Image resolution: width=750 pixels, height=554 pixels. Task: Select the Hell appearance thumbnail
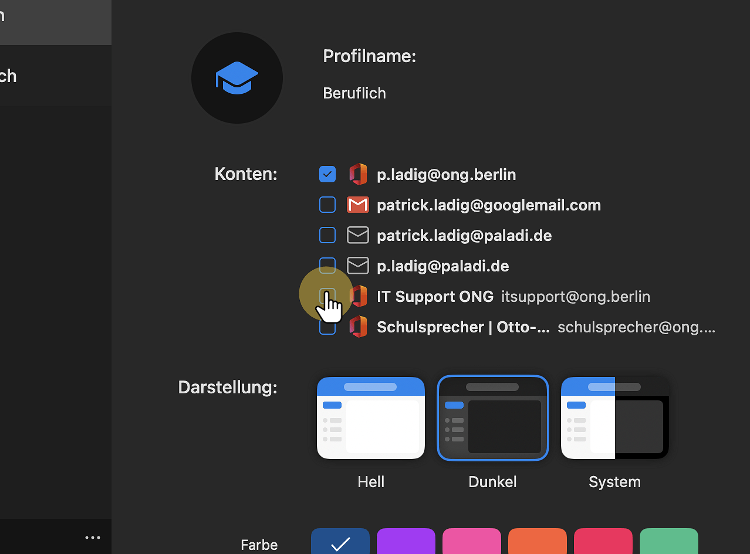371,418
